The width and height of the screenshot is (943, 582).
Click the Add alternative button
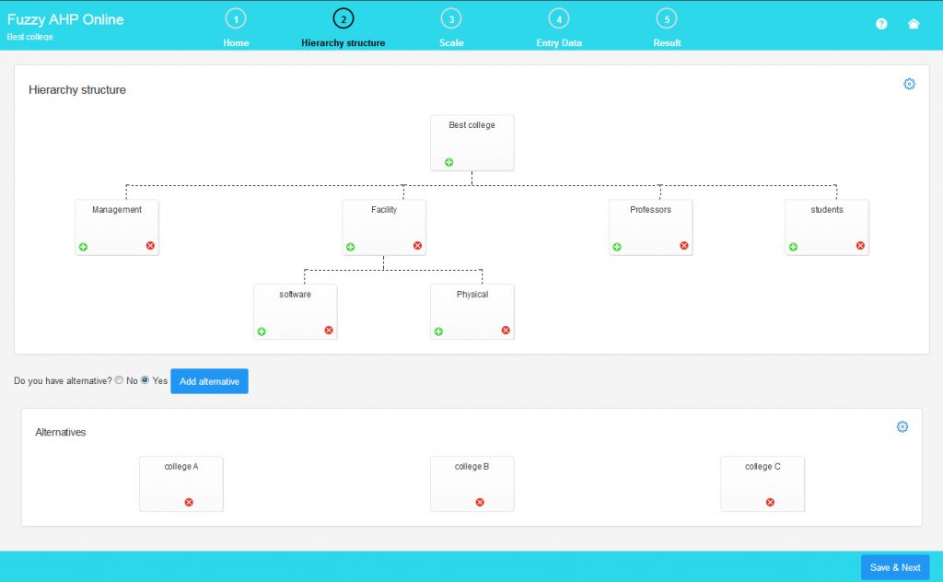pos(209,380)
